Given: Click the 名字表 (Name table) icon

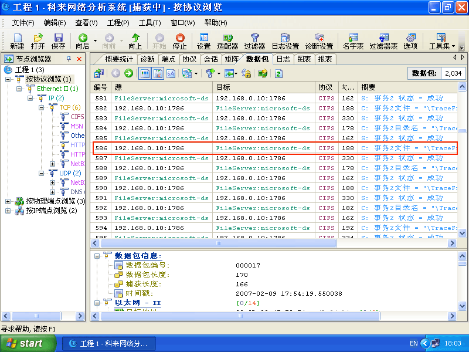Looking at the screenshot, I should 353,41.
